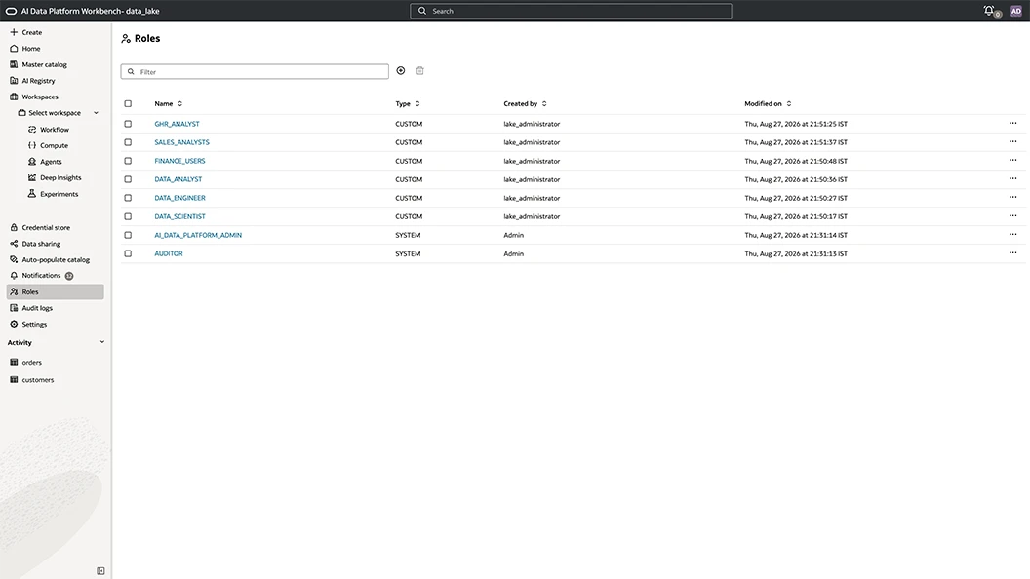Open Compute under workspace
This screenshot has height=579, width=1030.
(49, 146)
